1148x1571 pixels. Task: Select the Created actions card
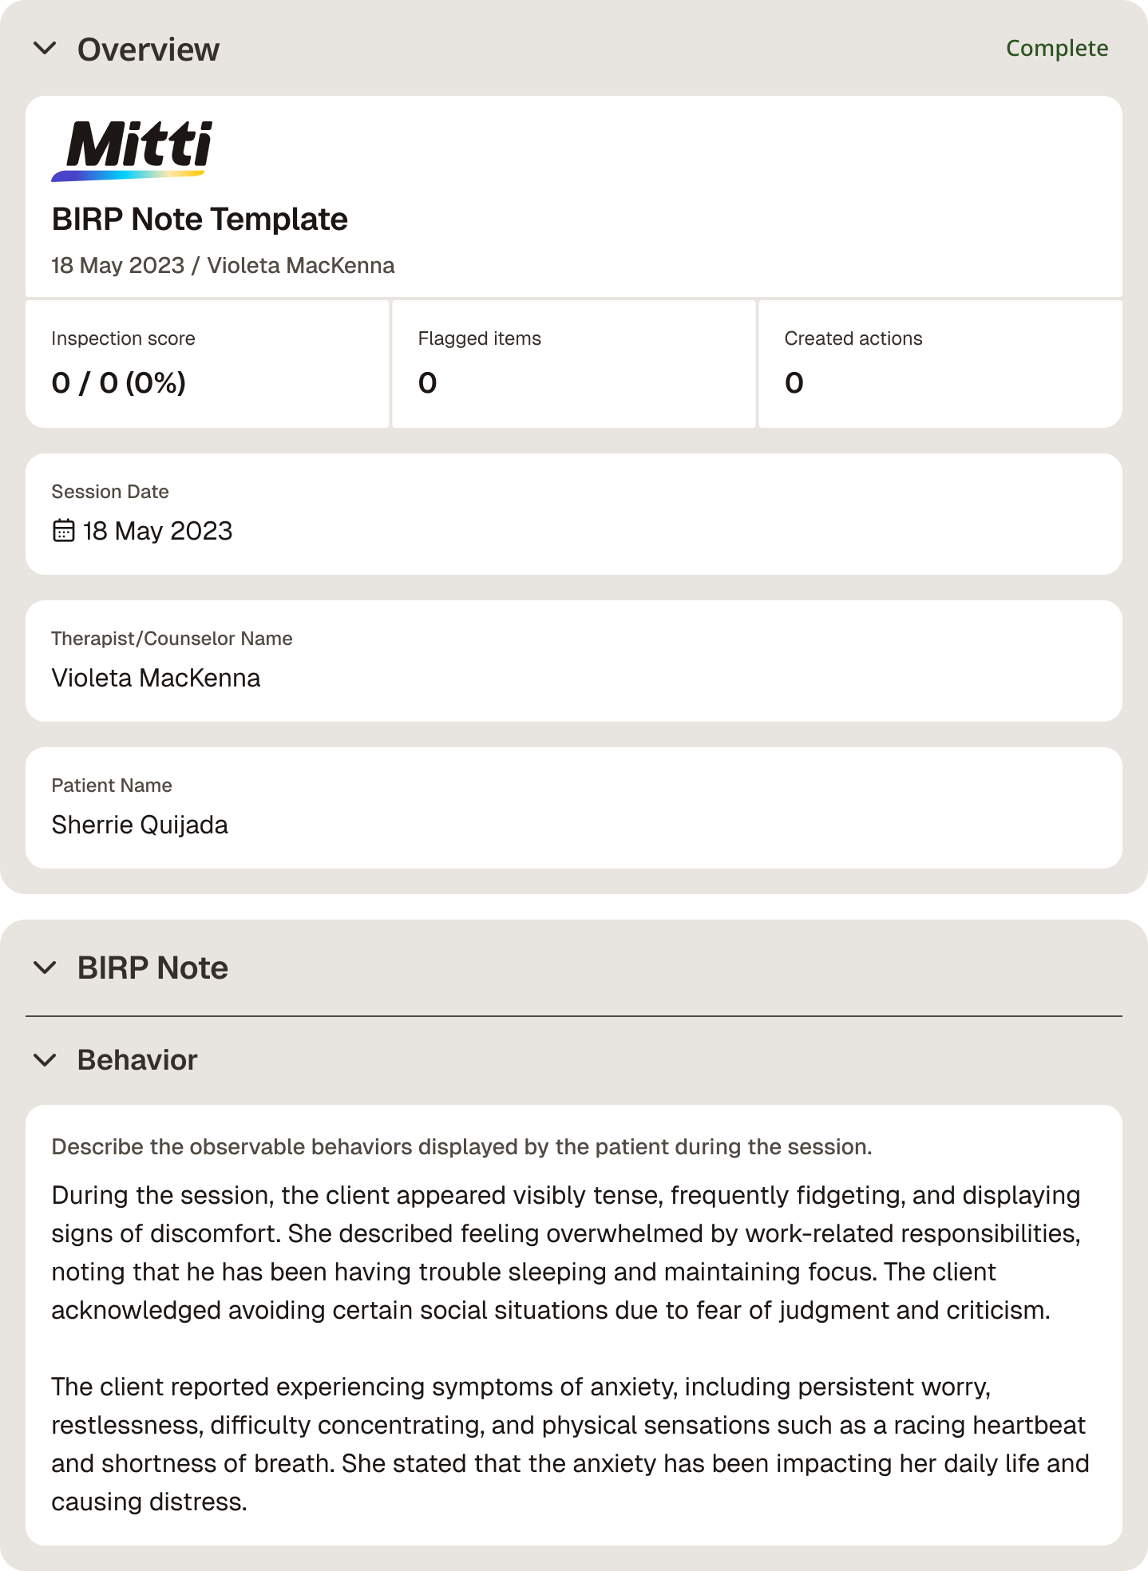point(940,364)
